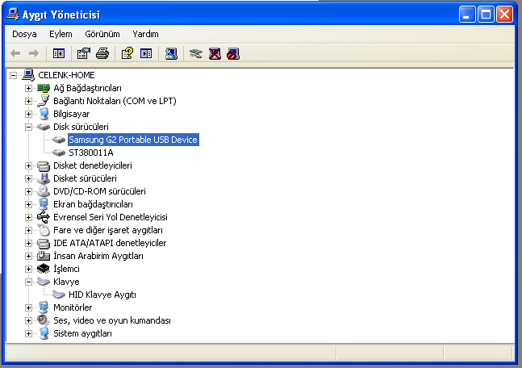Viewport: 522px width, 368px height.
Task: Expand the İşlemci node
Action: click(28, 269)
